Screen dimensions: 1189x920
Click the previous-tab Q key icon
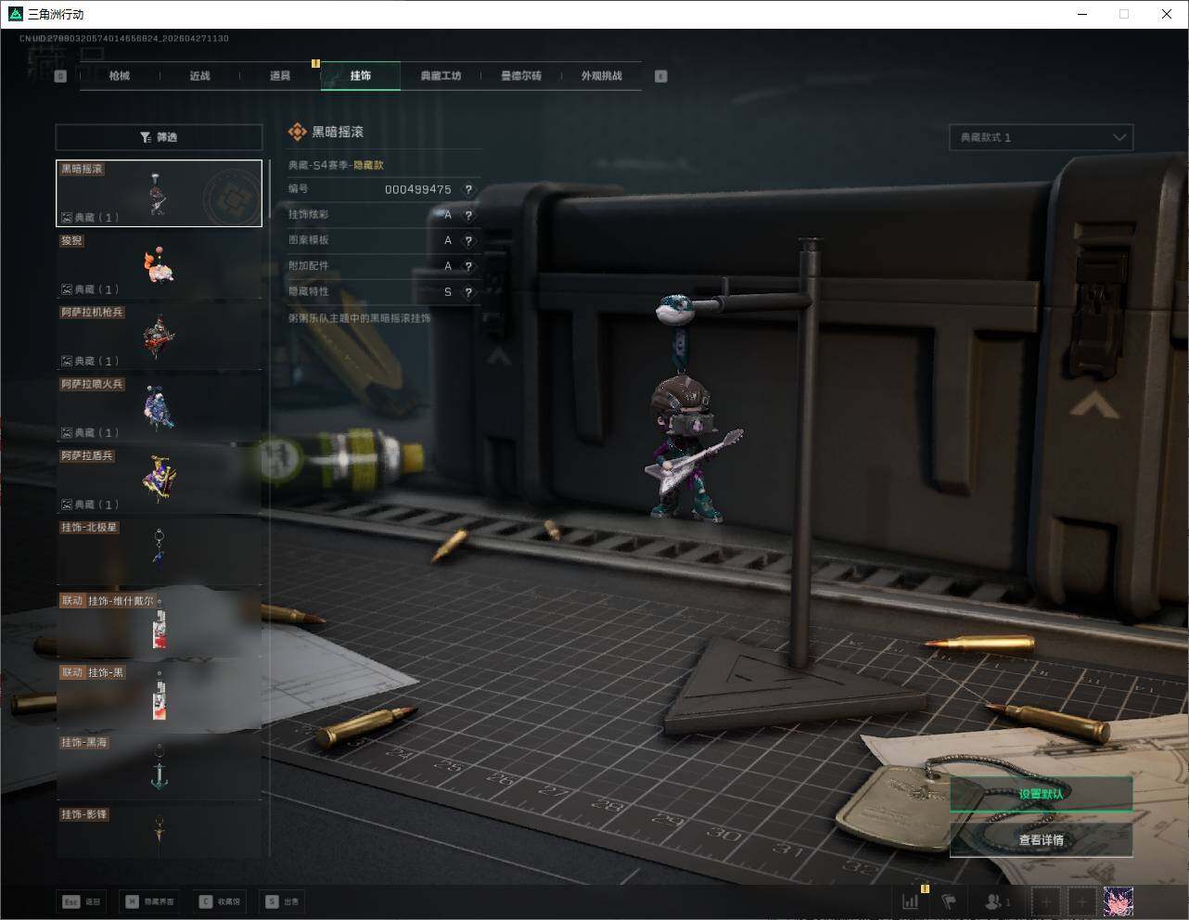pyautogui.click(x=60, y=76)
